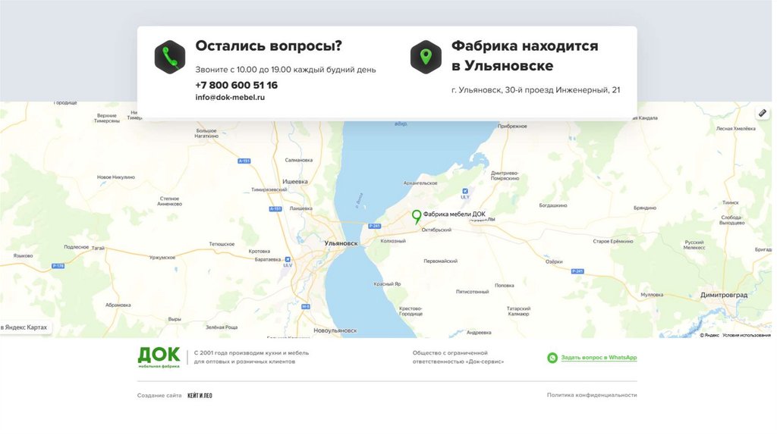777x435 pixels.
Task: Open the info@dok-mebel.ru email link
Action: pyautogui.click(x=230, y=98)
